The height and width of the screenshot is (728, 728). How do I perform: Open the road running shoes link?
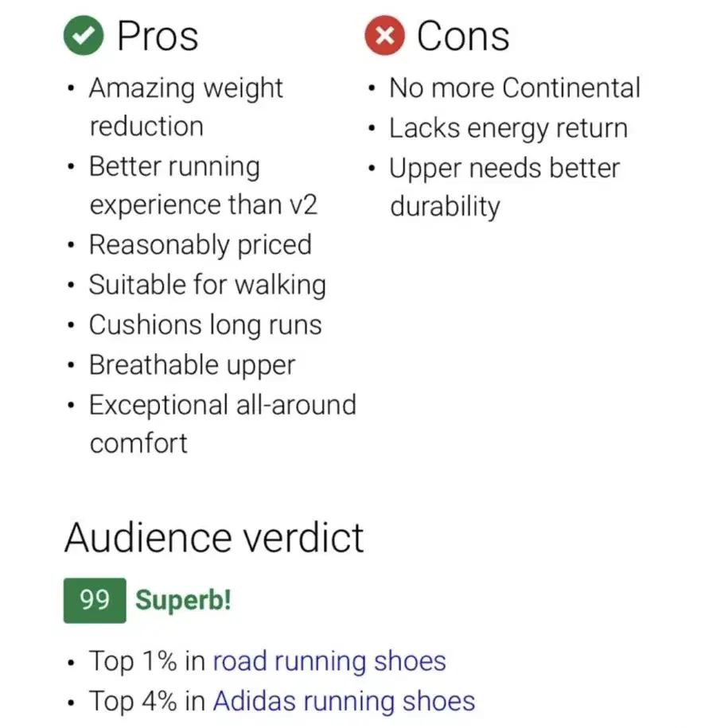[x=329, y=661]
